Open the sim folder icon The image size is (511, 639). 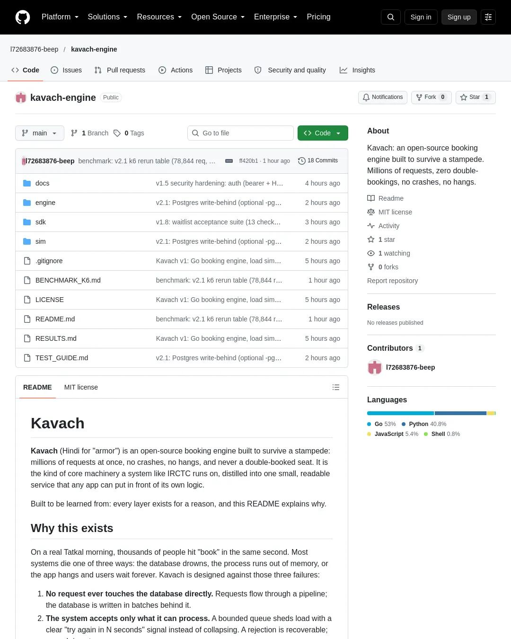[27, 241]
